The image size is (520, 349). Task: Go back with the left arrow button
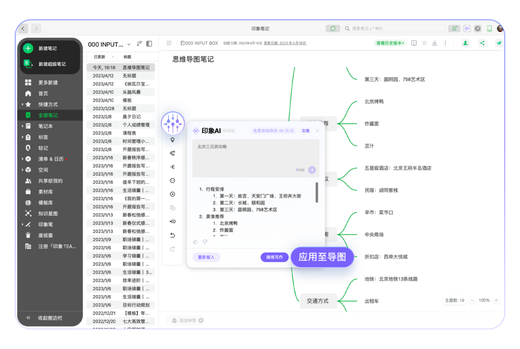coord(23,28)
